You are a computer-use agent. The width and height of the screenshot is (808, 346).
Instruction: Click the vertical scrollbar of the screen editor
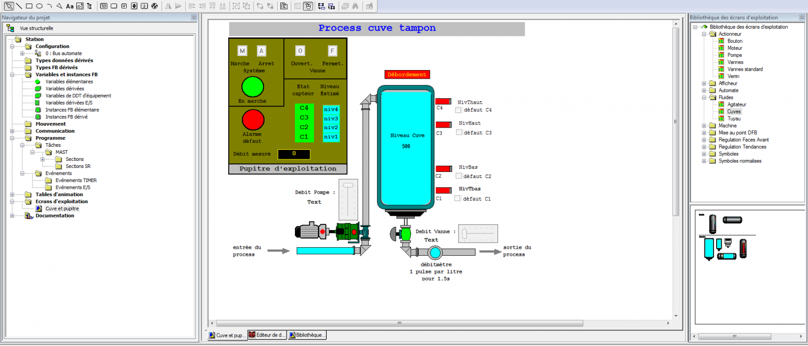pos(676,121)
